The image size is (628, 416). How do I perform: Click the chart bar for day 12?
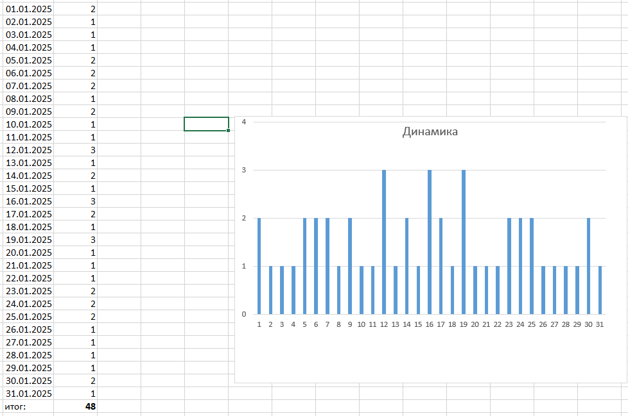384,242
